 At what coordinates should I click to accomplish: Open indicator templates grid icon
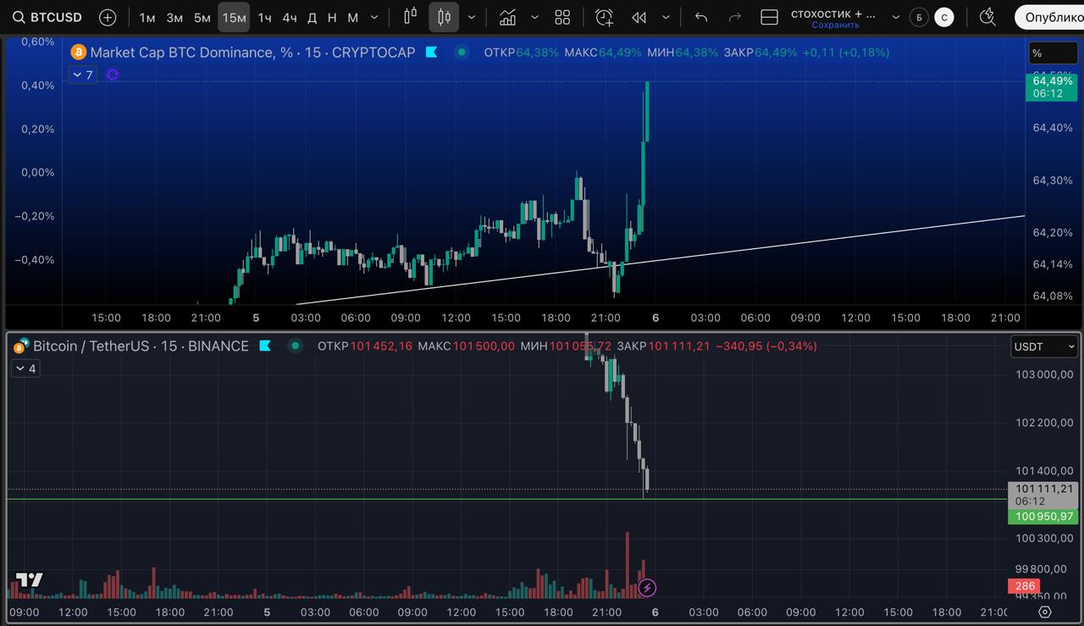click(562, 17)
